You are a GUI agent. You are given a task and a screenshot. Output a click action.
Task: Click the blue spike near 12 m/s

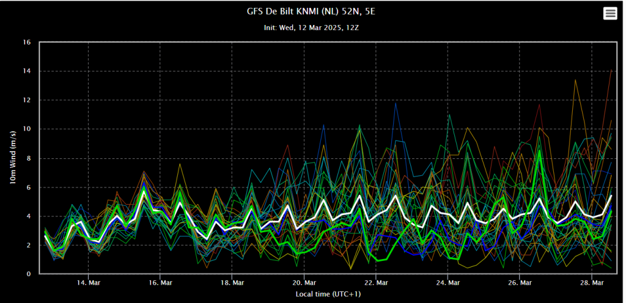tap(396, 103)
